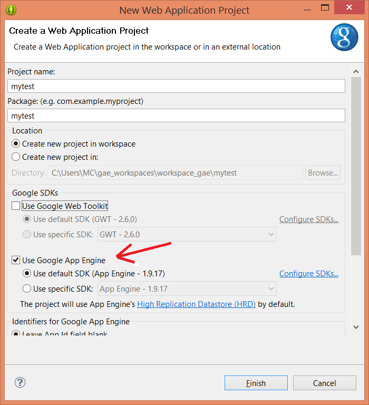Click the 'Location' group label
Viewport: 369px width, 405px height.
pos(27,131)
